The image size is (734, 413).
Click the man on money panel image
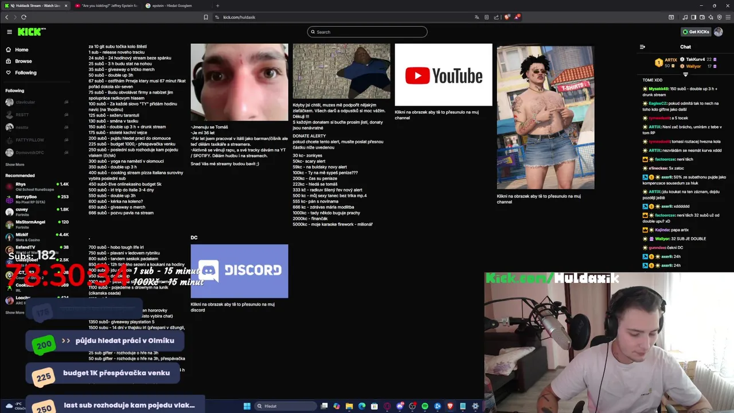click(x=341, y=71)
